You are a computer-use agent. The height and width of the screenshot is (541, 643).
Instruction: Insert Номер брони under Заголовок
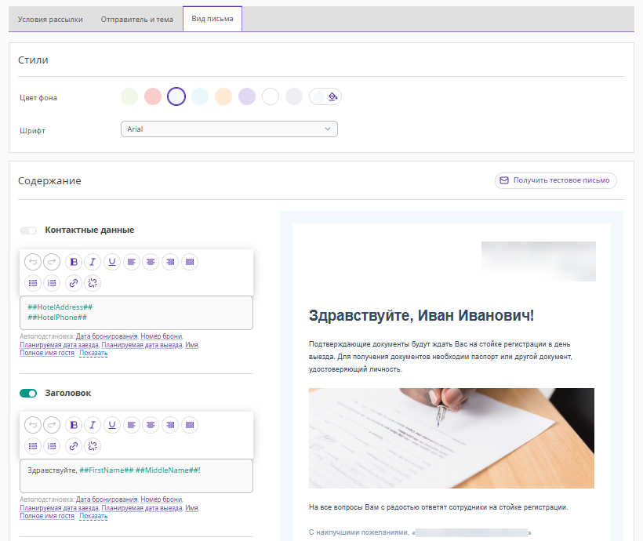click(162, 499)
